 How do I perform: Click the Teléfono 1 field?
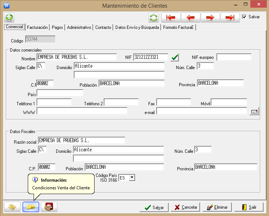[54, 102]
